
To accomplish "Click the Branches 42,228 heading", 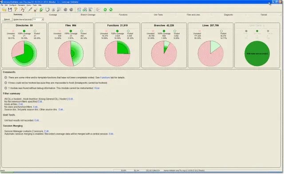I will (164, 26).
